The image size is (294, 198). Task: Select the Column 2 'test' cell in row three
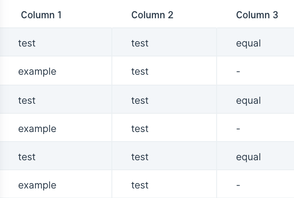pyautogui.click(x=164, y=99)
